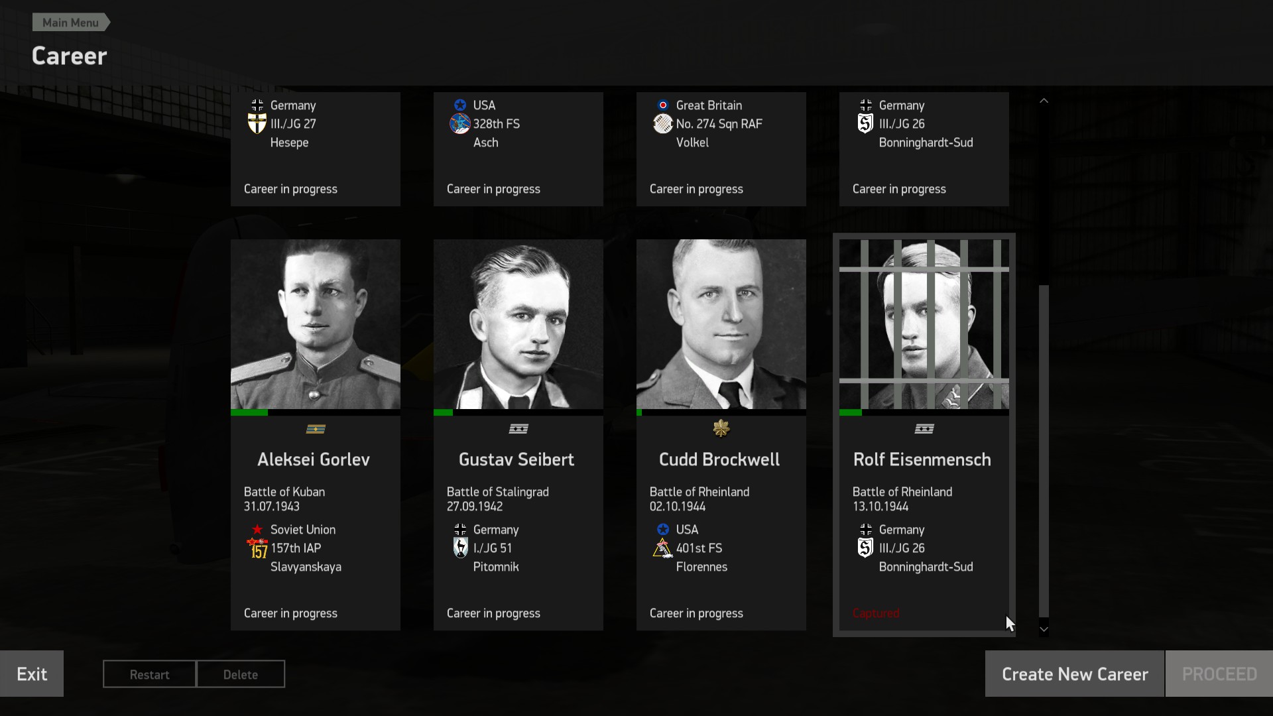Click Aleksei Gorlev's rank insignia icon
The width and height of the screenshot is (1273, 716).
pyautogui.click(x=316, y=429)
